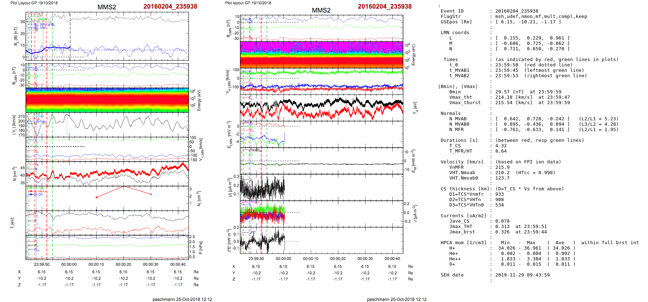Viewport: 648px width, 302px height.
Task: Click the MMS2 title above left plot
Action: click(107, 7)
